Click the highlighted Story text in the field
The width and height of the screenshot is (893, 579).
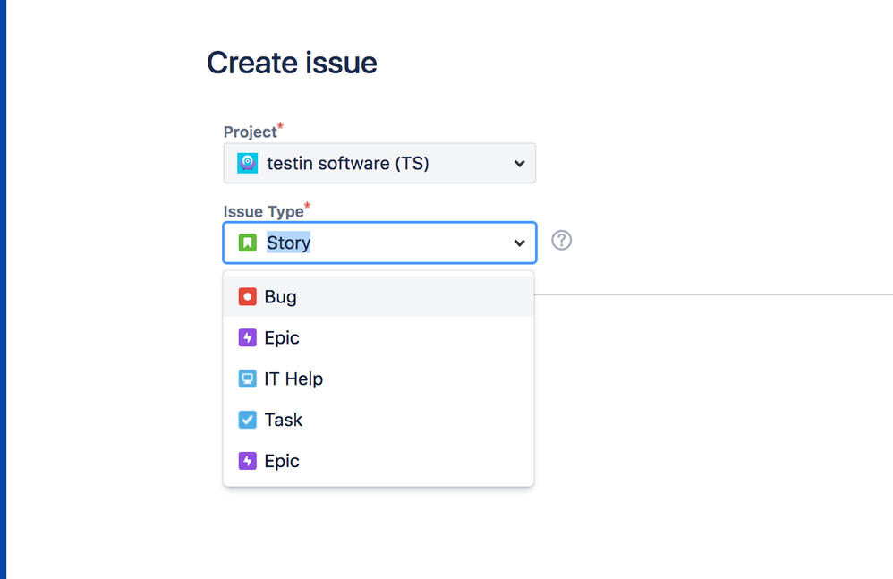click(288, 242)
